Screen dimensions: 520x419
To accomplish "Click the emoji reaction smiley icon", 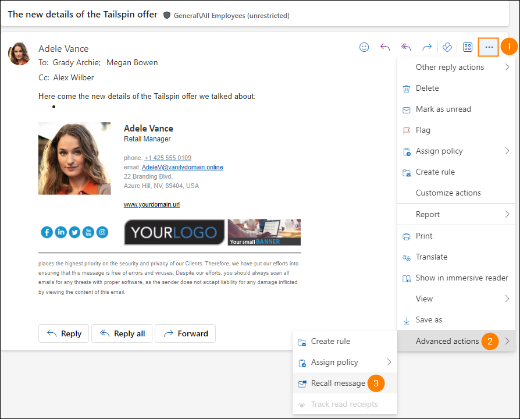I will point(364,47).
